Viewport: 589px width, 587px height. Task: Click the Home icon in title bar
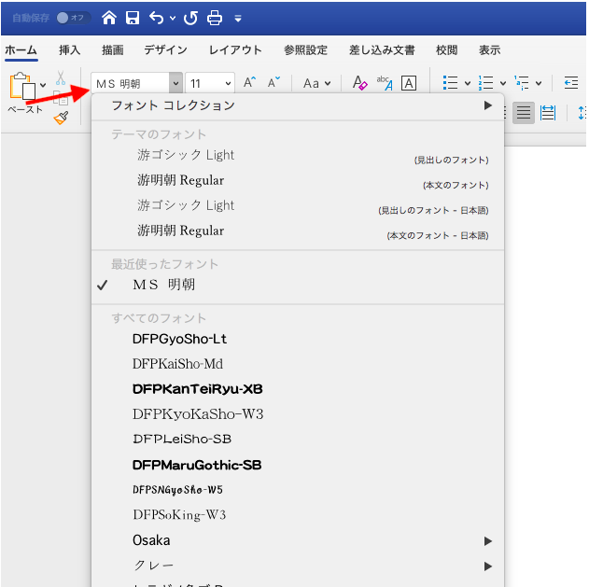coord(109,18)
